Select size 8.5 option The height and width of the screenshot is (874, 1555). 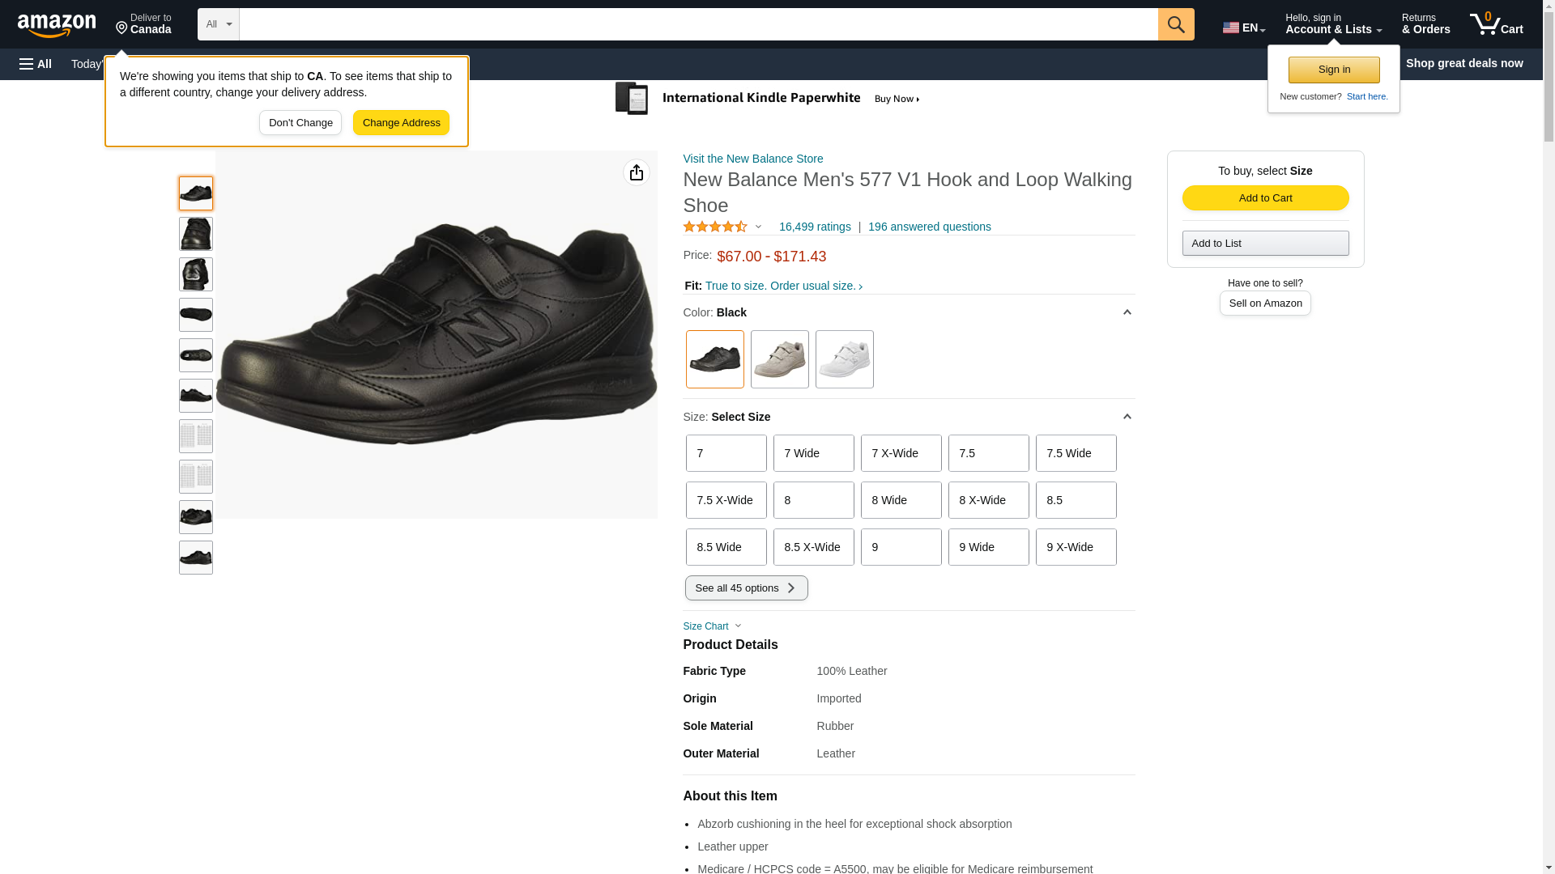pyautogui.click(x=1075, y=500)
